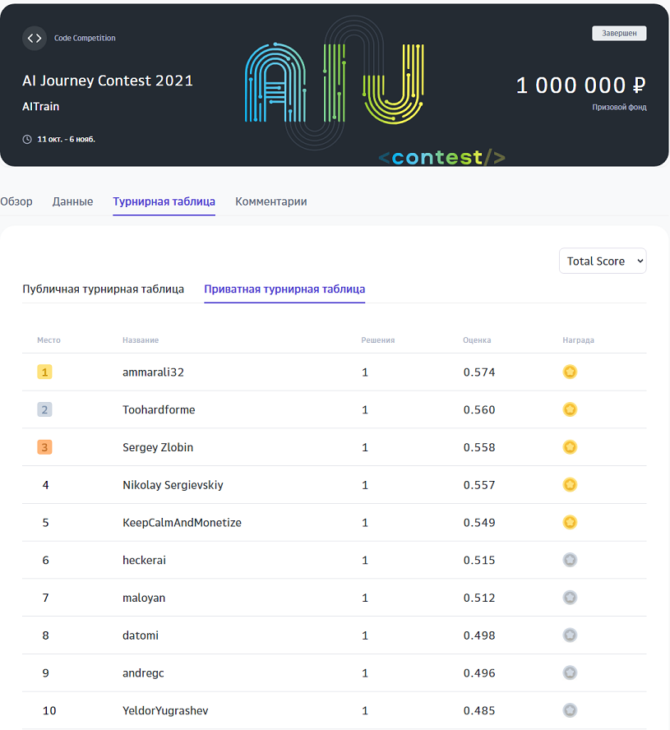Select participant heckerai
670x730 pixels.
[x=145, y=560]
